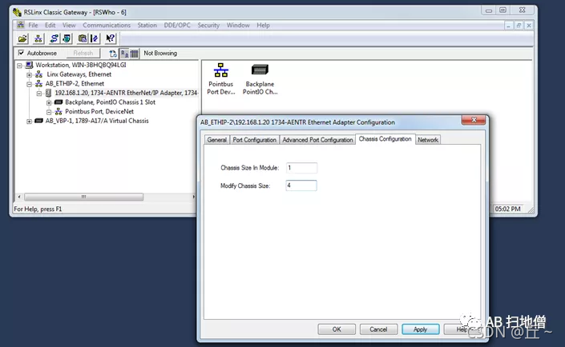Switch to the Network tab
The width and height of the screenshot is (565, 347).
click(x=428, y=140)
